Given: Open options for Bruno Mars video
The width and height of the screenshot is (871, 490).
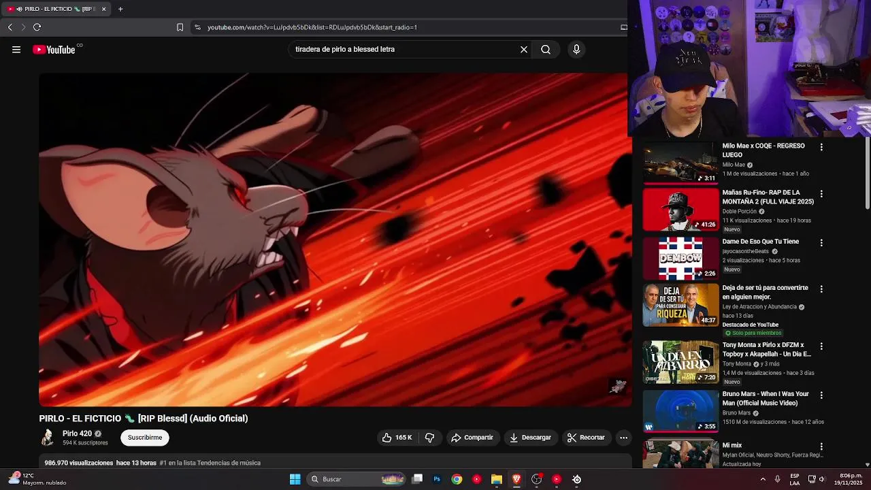Looking at the screenshot, I should pos(821,395).
